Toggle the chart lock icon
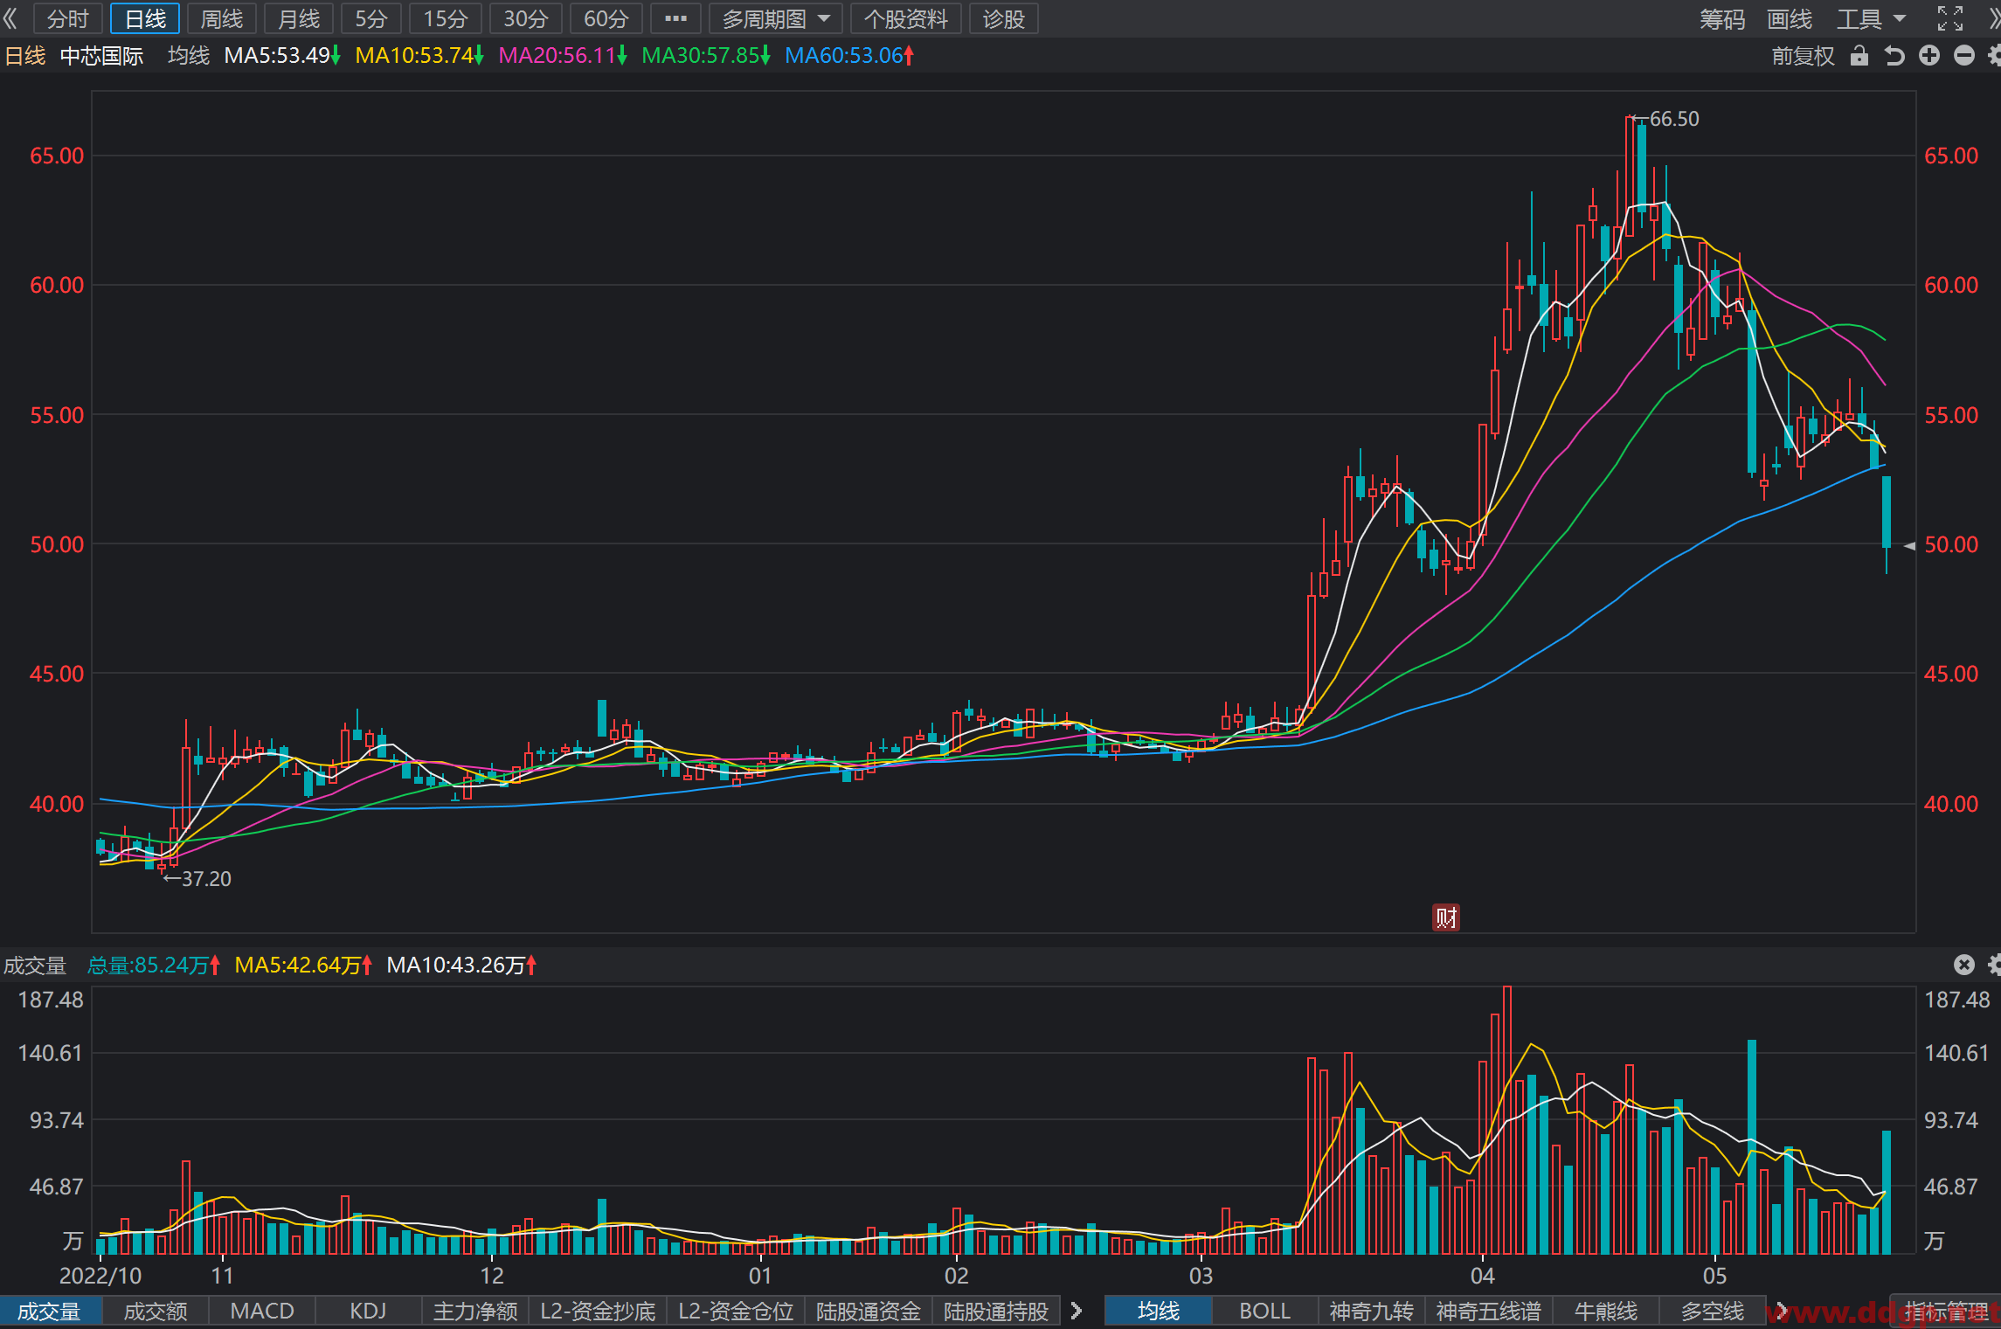 pos(1859,56)
